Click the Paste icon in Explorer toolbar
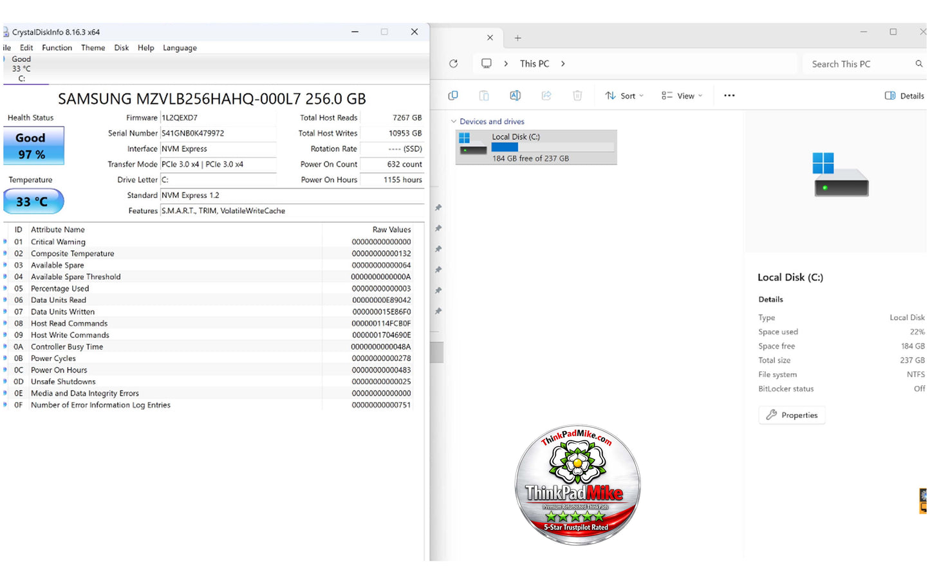Image resolution: width=930 pixels, height=584 pixels. (484, 96)
